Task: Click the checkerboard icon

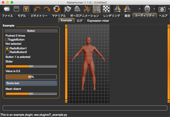Action: [106, 9]
